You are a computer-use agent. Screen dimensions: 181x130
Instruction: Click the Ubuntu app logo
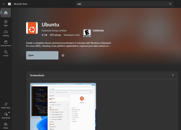pos(32,28)
